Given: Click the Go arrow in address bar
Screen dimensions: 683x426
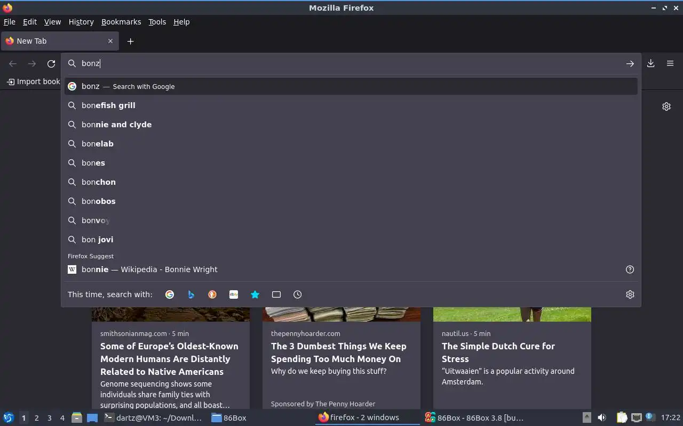Looking at the screenshot, I should click(630, 63).
